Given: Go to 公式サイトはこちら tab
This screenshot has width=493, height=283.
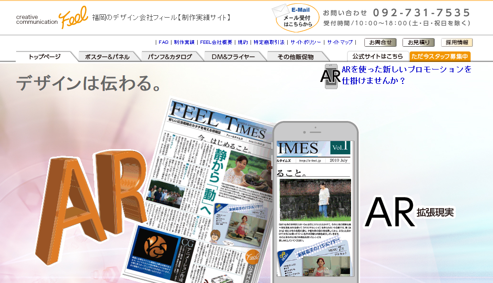Looking at the screenshot, I should click(x=378, y=56).
